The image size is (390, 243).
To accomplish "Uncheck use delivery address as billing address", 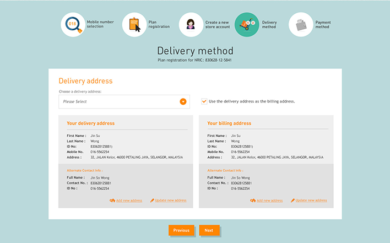I will pos(204,101).
